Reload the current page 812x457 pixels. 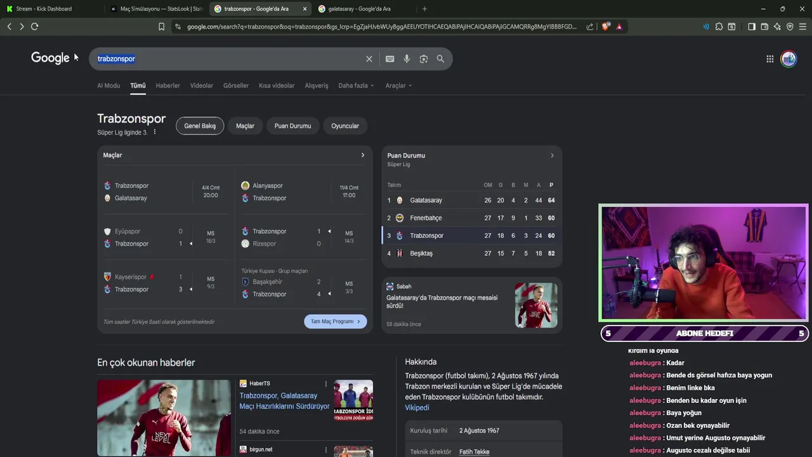click(x=35, y=27)
